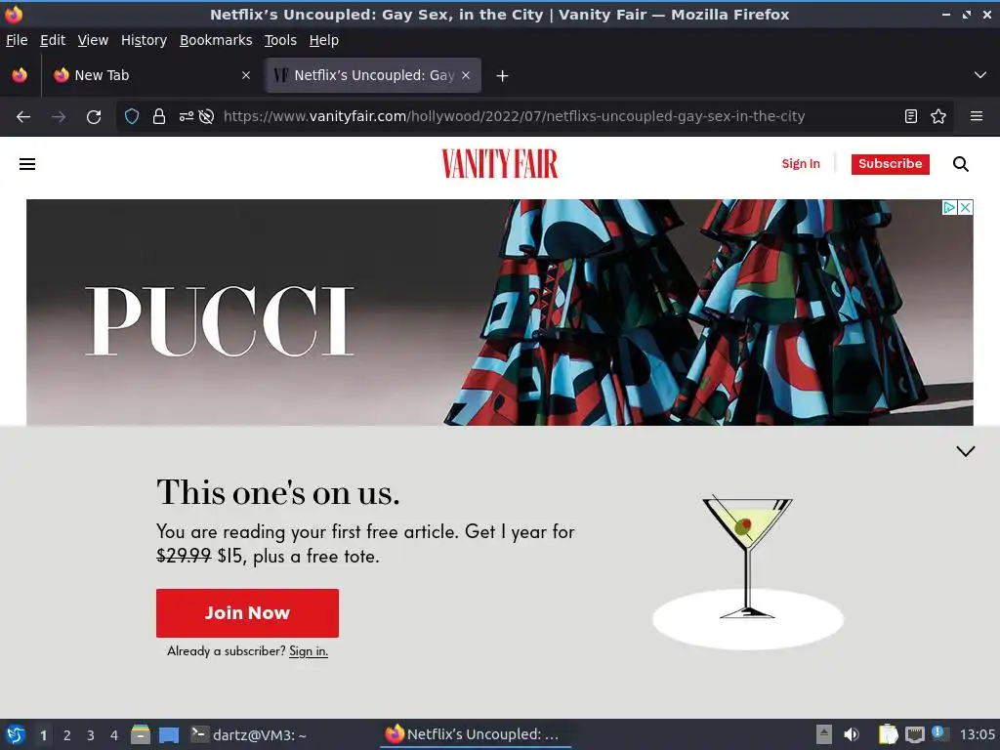Image resolution: width=1000 pixels, height=750 pixels.
Task: Click the Join Now button
Action: (247, 613)
